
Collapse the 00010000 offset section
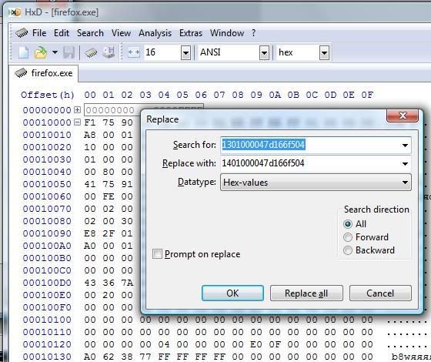click(78, 122)
